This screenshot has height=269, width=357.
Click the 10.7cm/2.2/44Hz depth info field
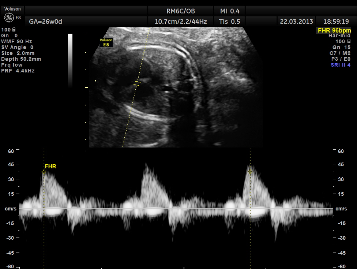181,22
